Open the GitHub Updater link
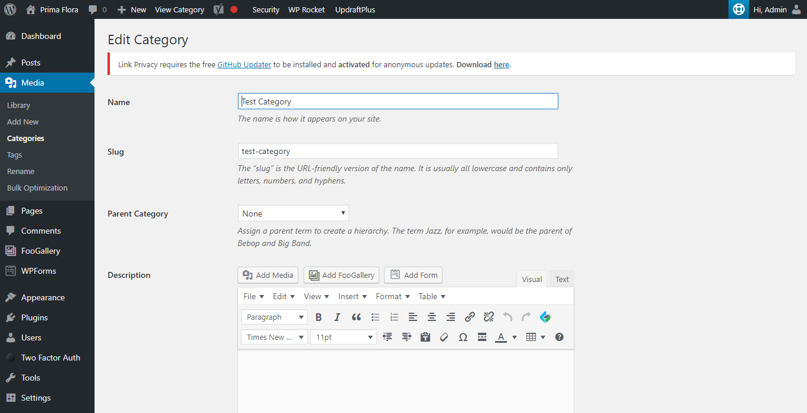Viewport: 807px width, 413px height. 244,64
